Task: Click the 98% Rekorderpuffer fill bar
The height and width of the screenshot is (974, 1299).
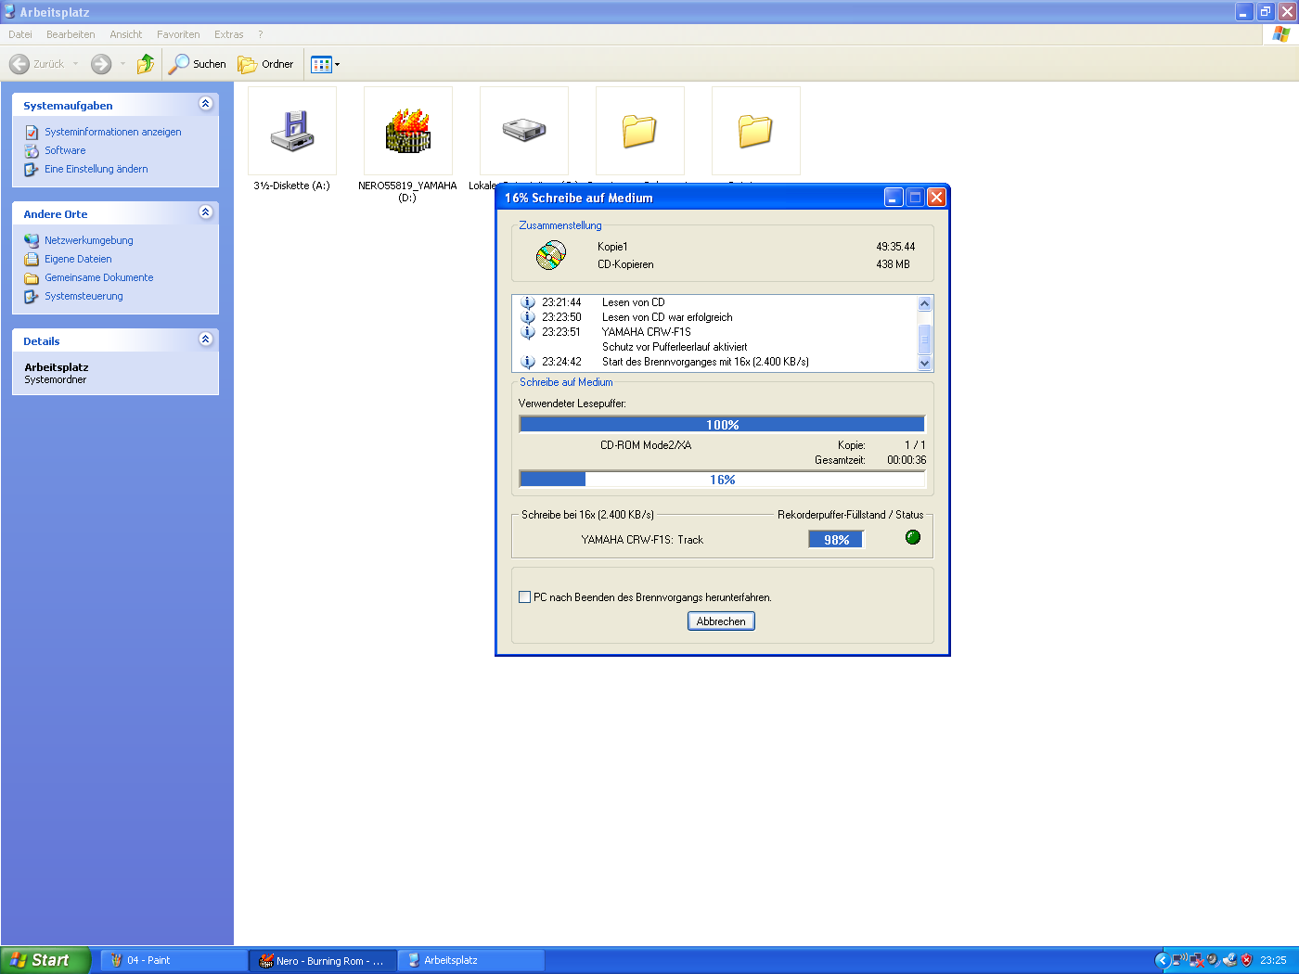Action: (x=836, y=540)
